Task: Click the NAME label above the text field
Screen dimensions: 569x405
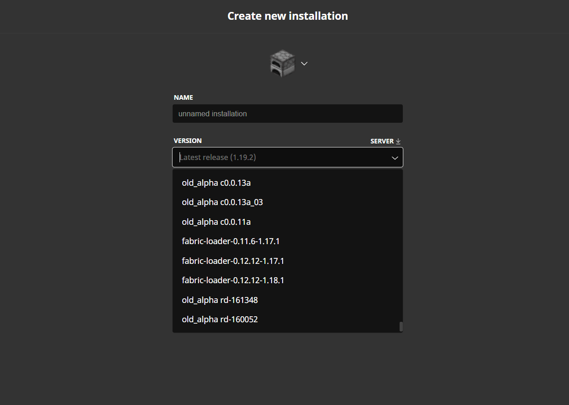Action: (x=183, y=97)
